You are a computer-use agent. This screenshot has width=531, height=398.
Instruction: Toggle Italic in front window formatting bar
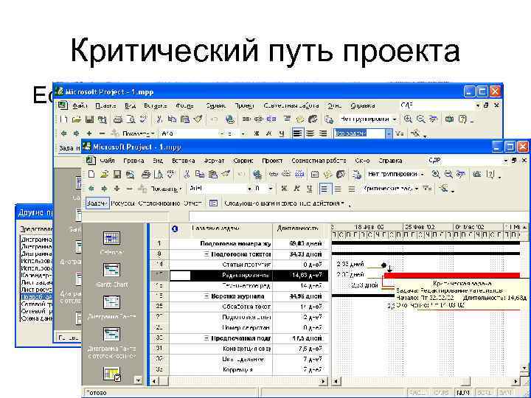point(296,189)
